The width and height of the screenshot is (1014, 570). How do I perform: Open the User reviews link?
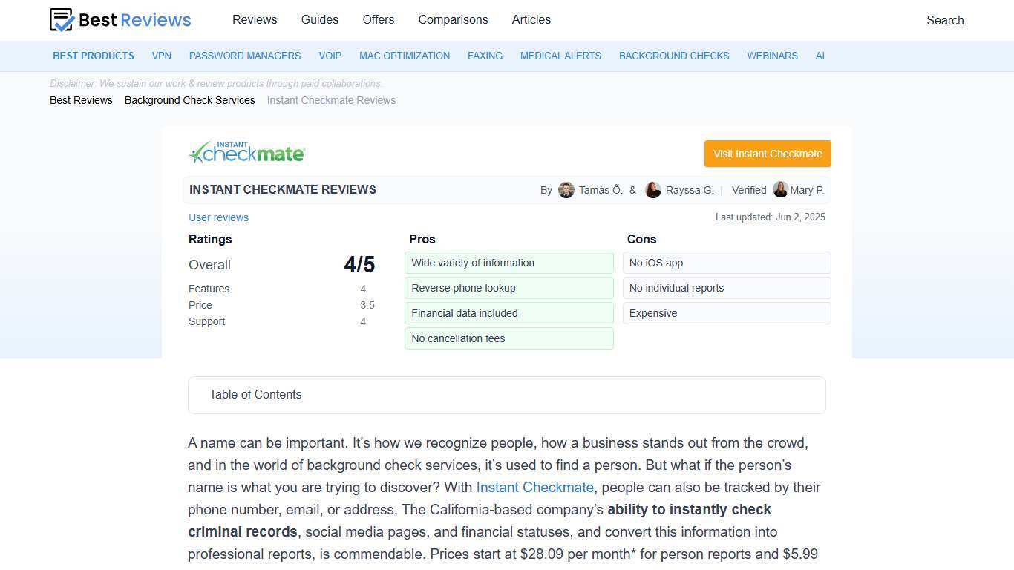[x=218, y=217]
